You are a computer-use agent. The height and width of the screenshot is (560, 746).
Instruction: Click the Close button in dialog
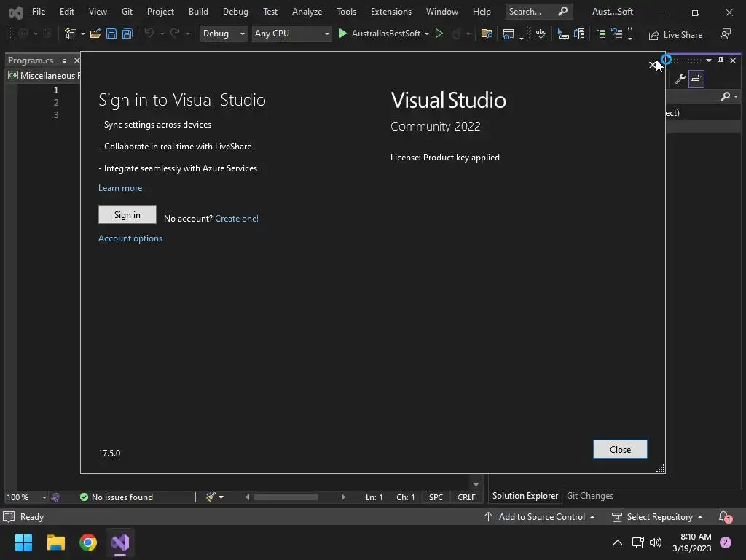click(620, 449)
